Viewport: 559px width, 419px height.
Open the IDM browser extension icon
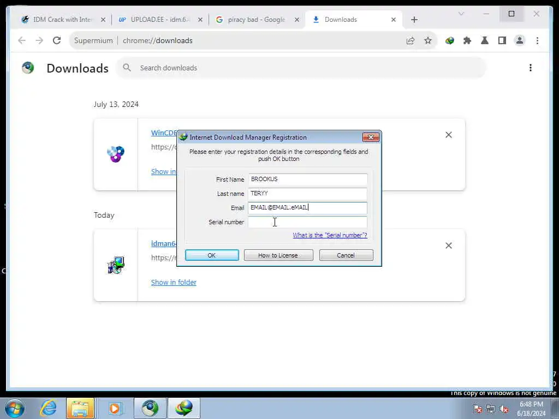(450, 40)
